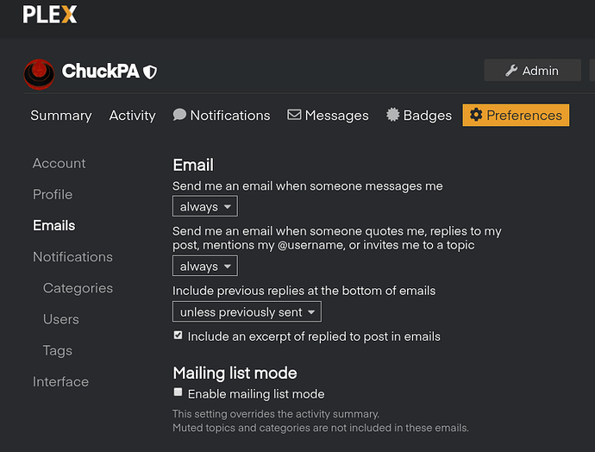Click the moderator shield icon beside ChuckPA

tap(150, 72)
